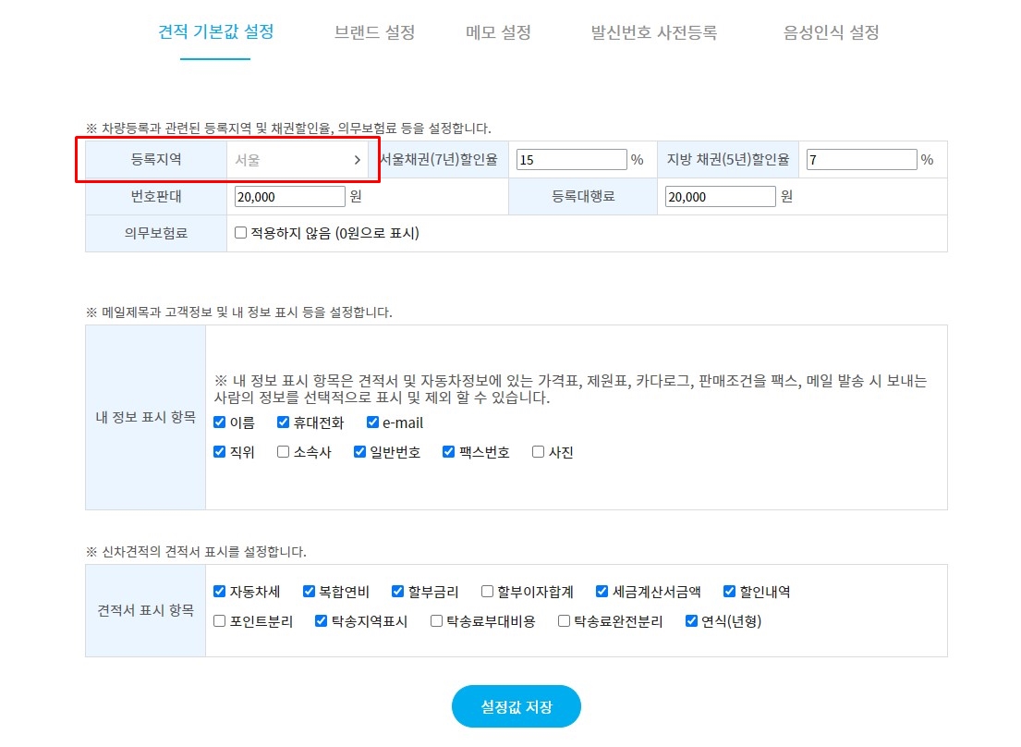Switch to the 메모 설정 tab
The height and width of the screenshot is (747, 1021).
[498, 32]
